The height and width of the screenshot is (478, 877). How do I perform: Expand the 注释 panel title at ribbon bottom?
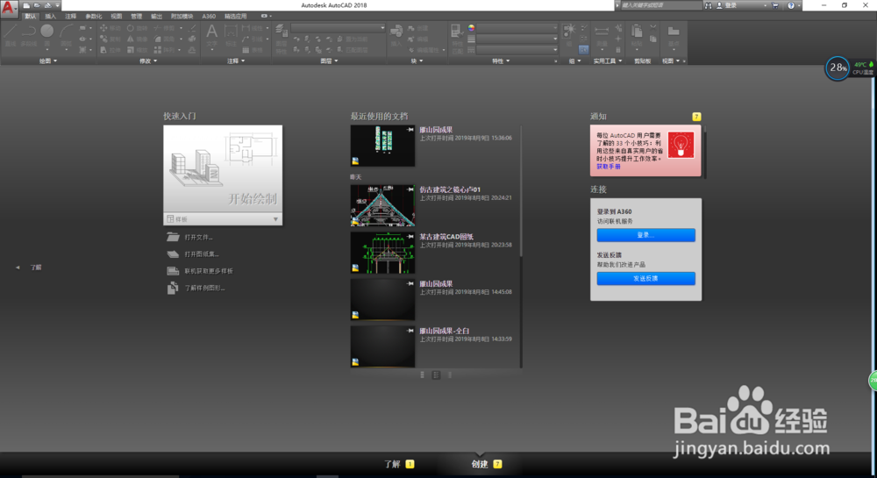(236, 61)
